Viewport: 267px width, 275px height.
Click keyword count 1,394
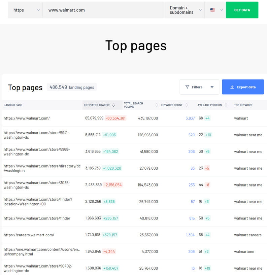click(x=190, y=235)
